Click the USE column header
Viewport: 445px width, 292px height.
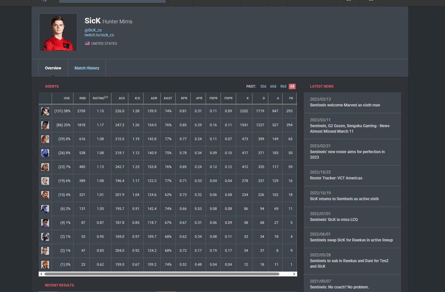pos(63,98)
